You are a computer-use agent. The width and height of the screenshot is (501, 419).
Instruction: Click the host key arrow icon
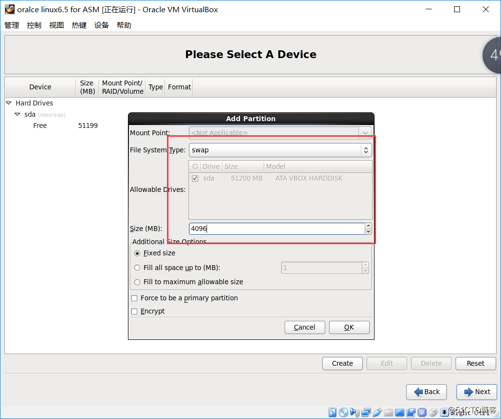tap(444, 412)
